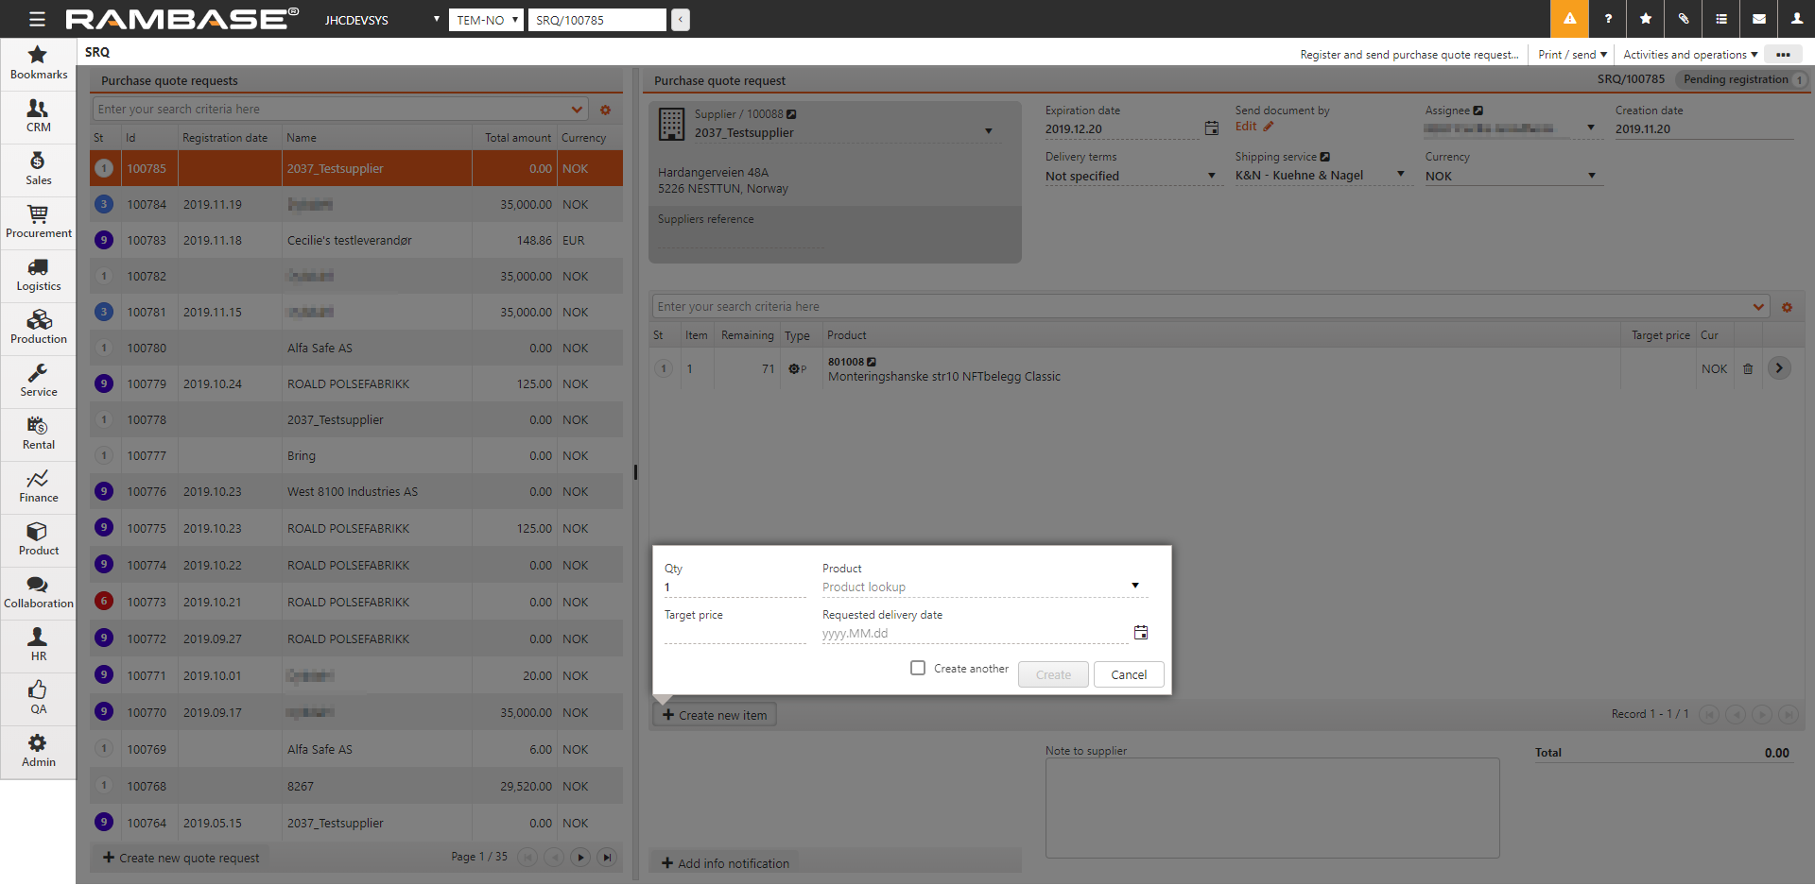Open the expiration date calendar picker
This screenshot has height=885, width=1815.
pos(1211,128)
